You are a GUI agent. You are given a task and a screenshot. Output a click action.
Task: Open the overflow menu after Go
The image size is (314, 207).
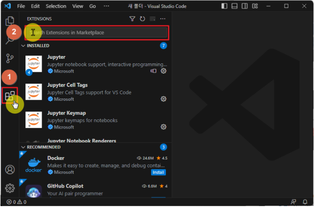[x=106, y=6]
